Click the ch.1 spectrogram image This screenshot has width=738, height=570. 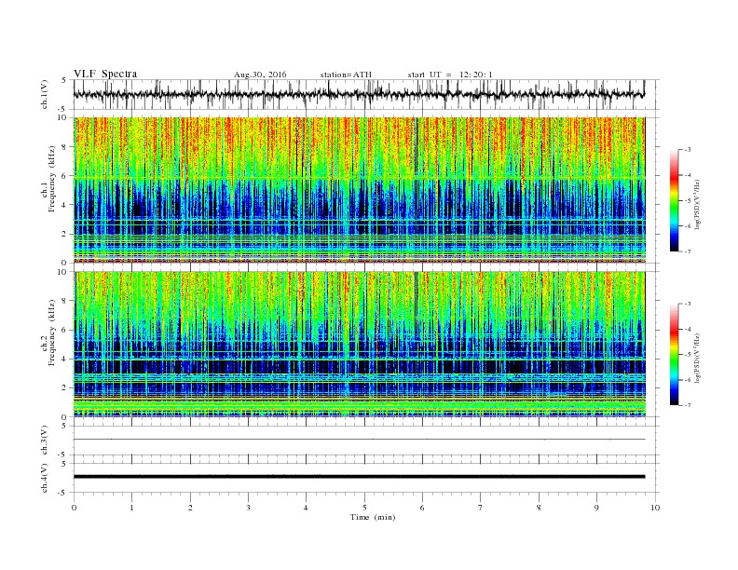[x=360, y=190]
